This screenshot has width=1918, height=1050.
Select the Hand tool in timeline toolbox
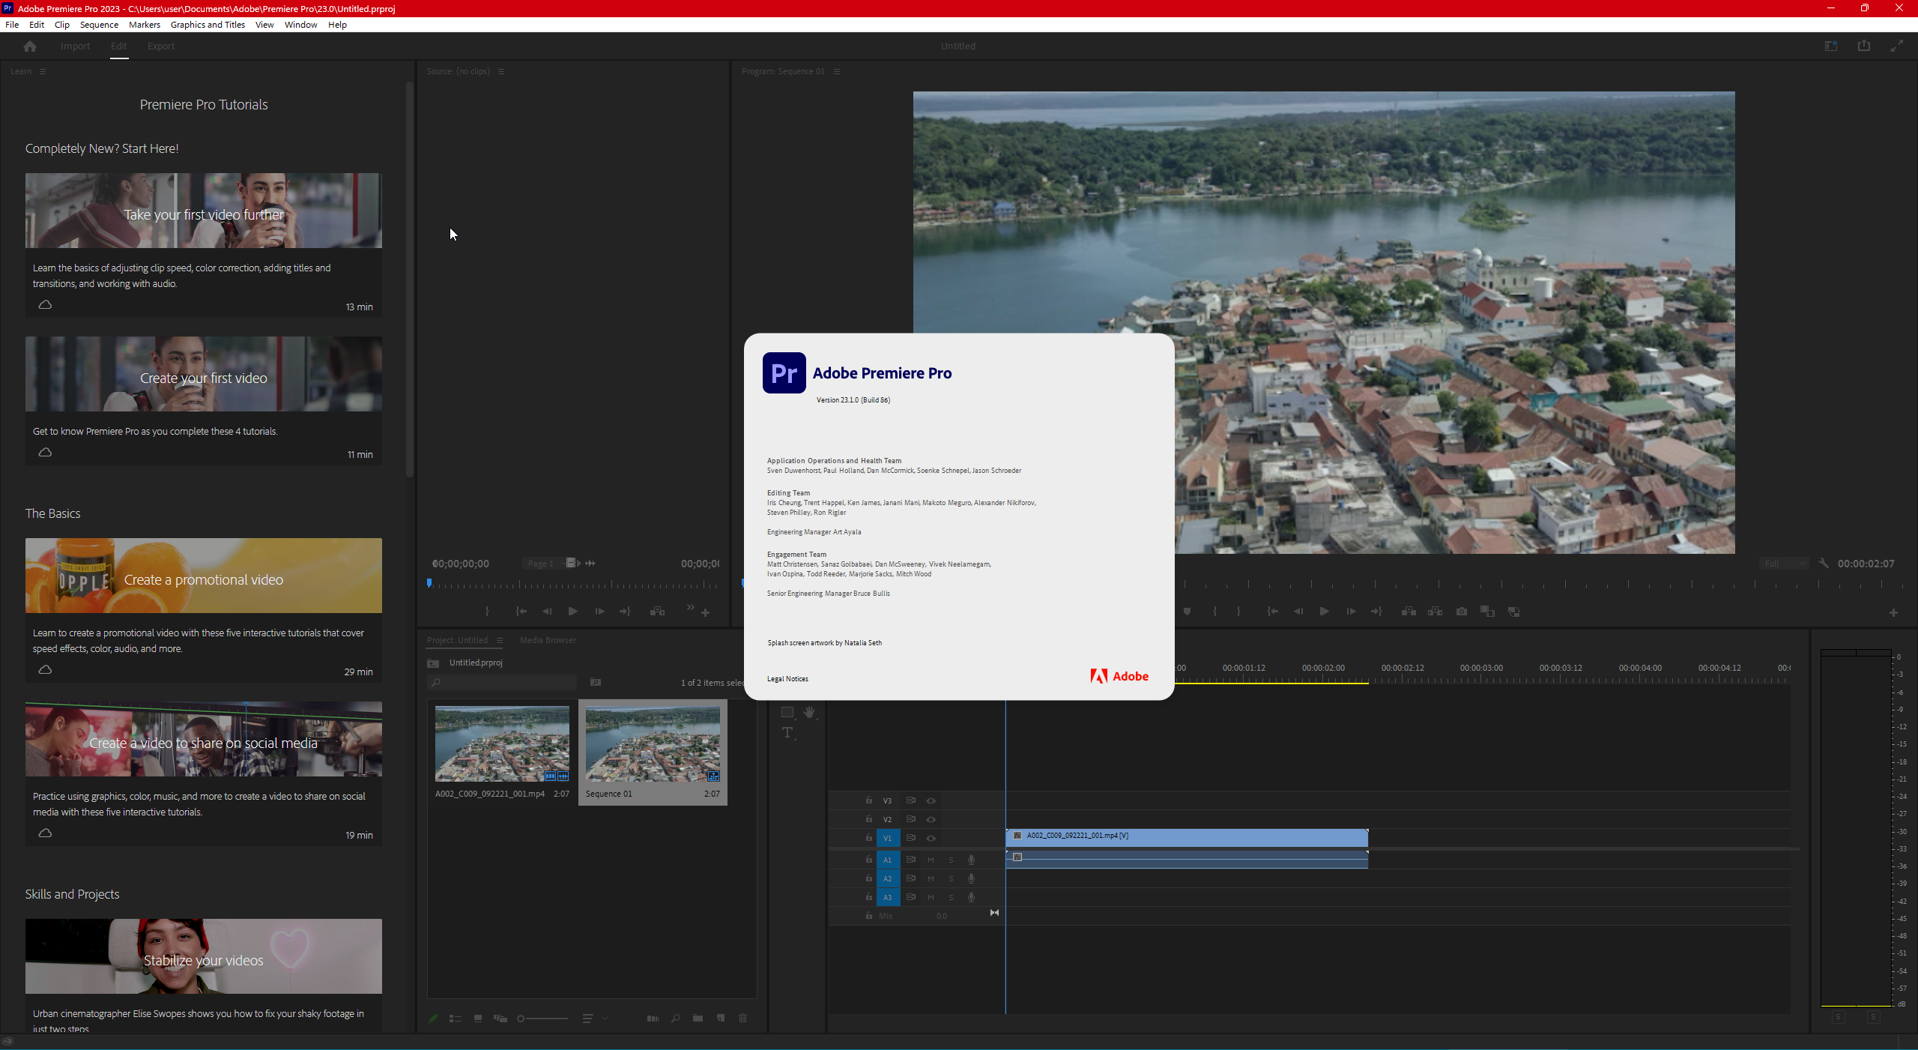click(x=809, y=712)
